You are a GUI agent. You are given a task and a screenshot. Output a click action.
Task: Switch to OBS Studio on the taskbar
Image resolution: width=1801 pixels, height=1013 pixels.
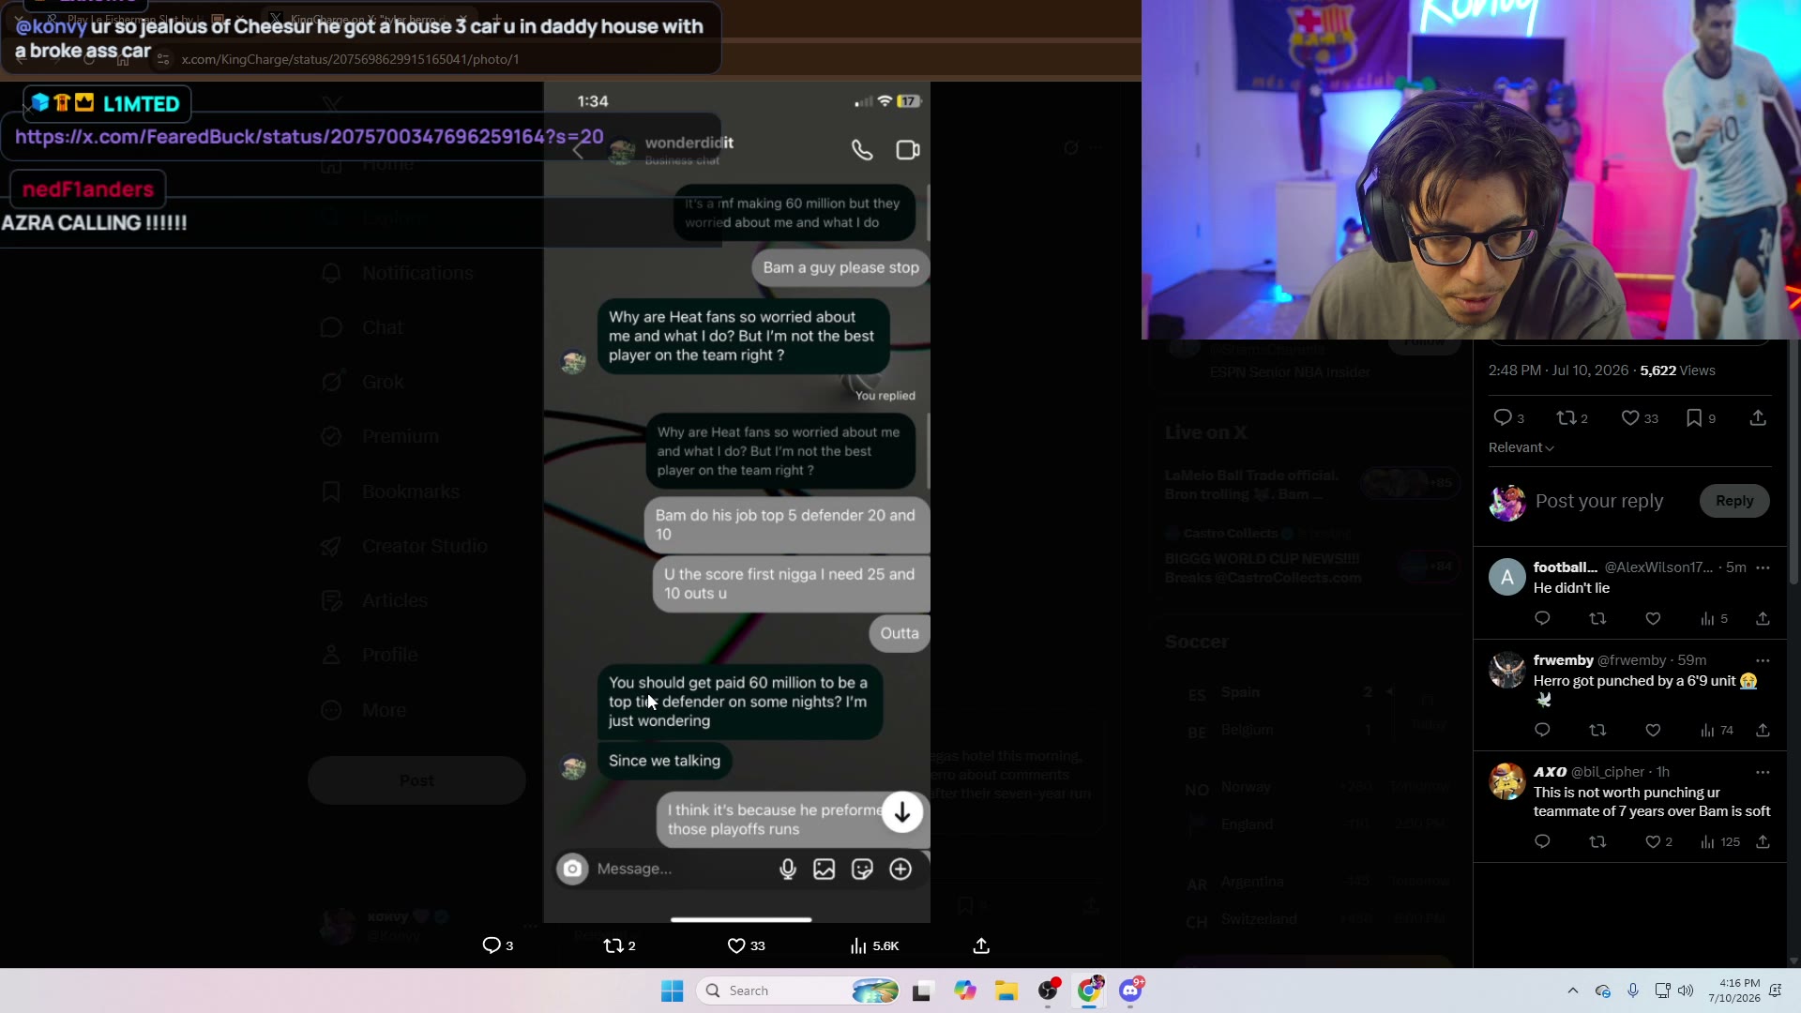point(1048,991)
